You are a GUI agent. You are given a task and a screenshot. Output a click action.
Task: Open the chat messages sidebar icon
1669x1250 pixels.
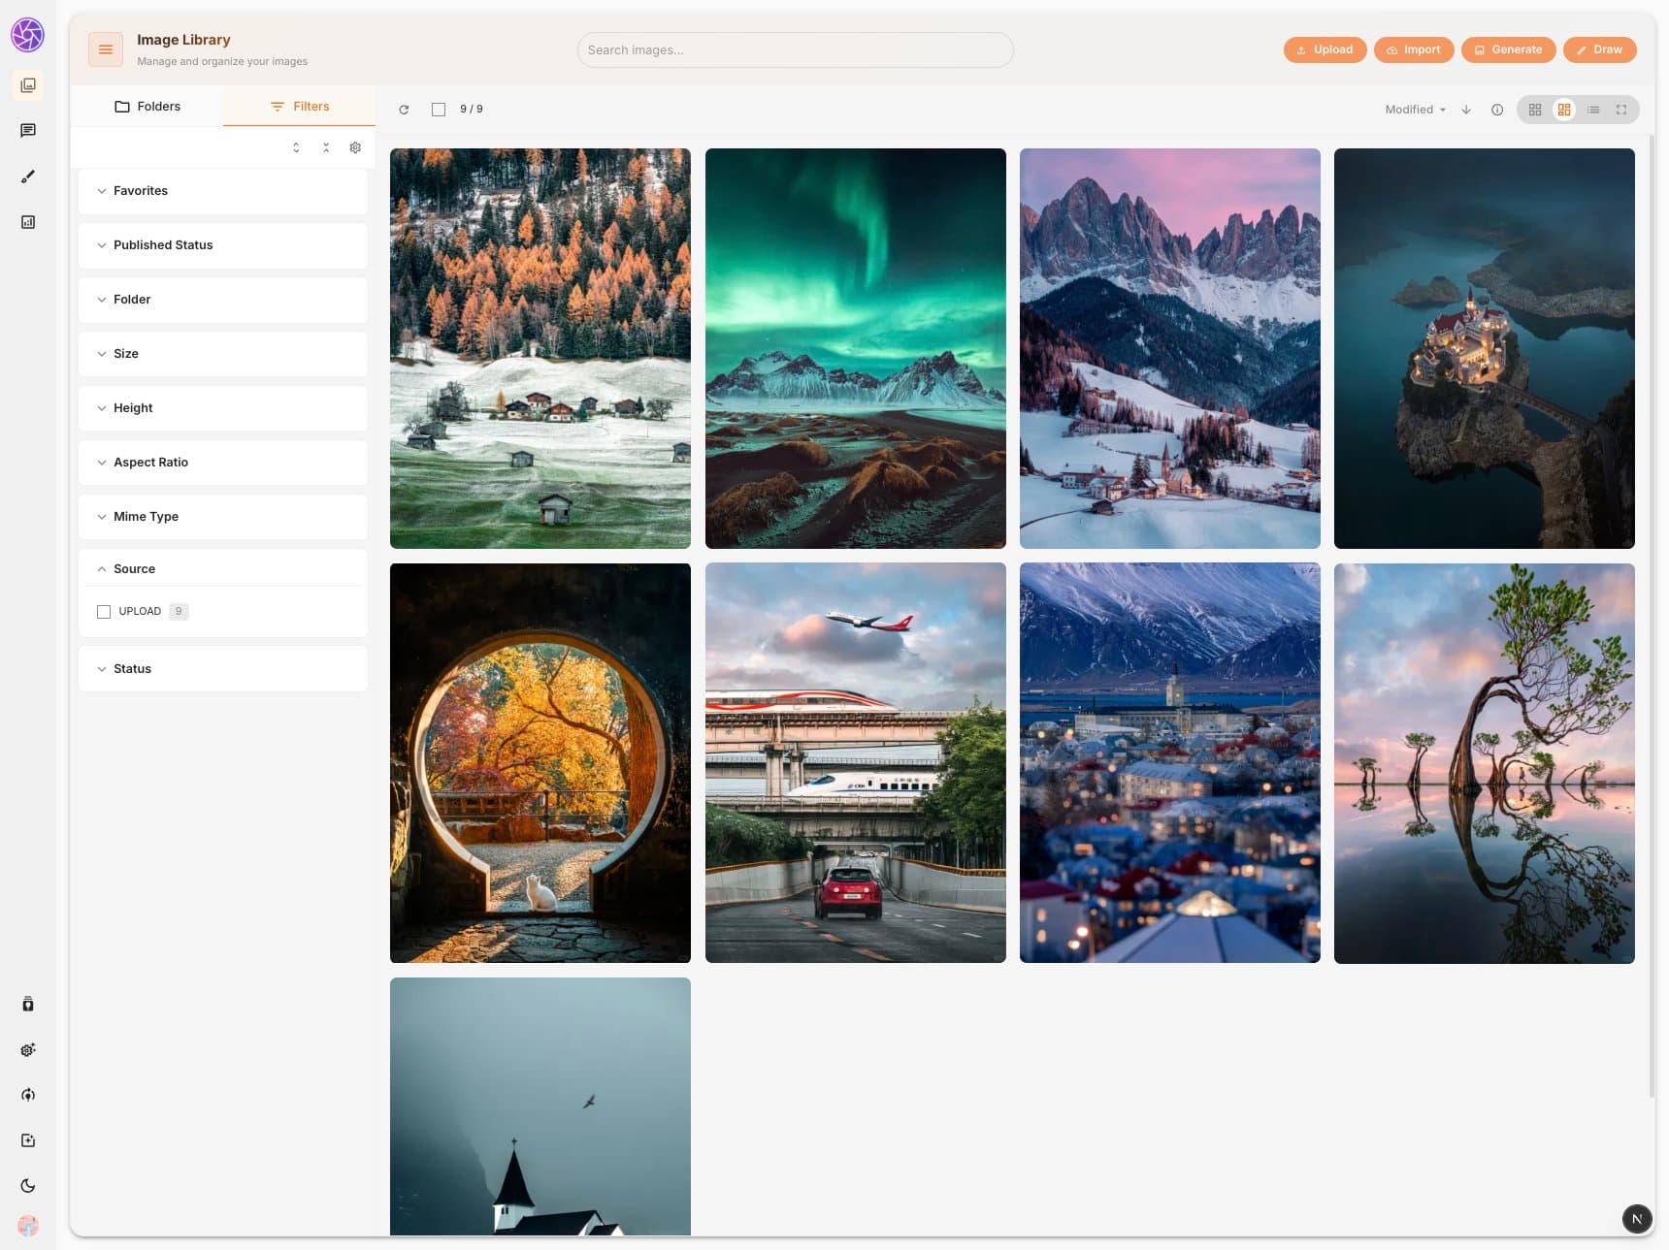tap(28, 130)
